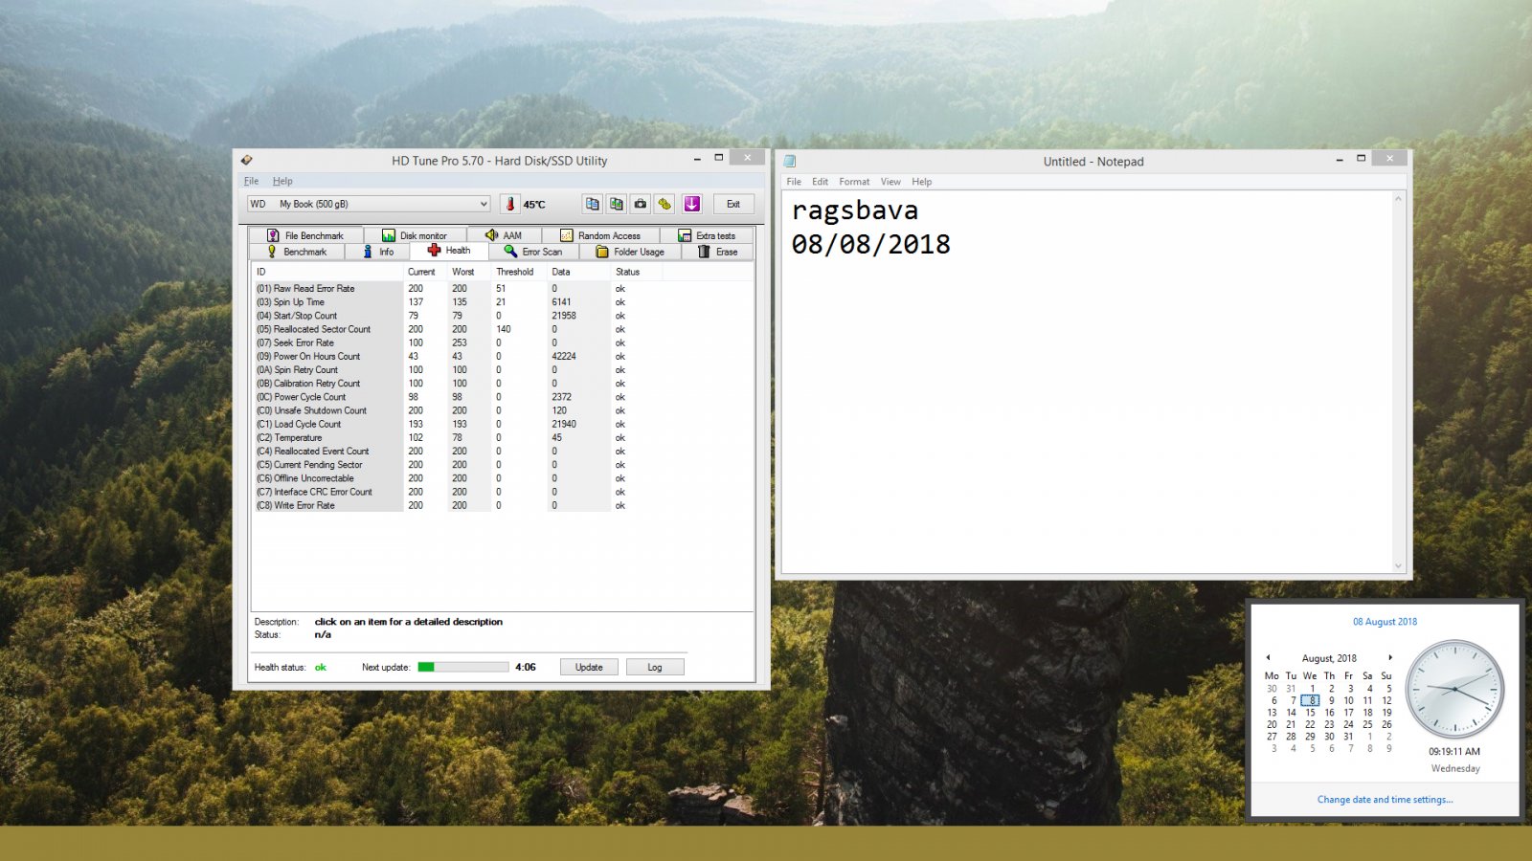Image resolution: width=1532 pixels, height=861 pixels.
Task: Switch to the Folder Usage tab
Action: click(630, 252)
